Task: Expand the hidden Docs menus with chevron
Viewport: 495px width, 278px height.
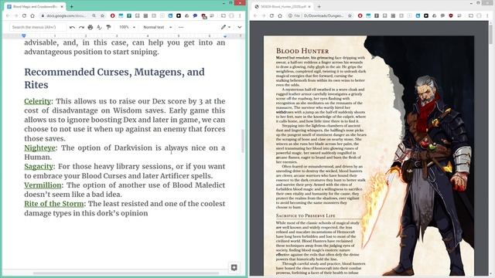Action: (240, 28)
